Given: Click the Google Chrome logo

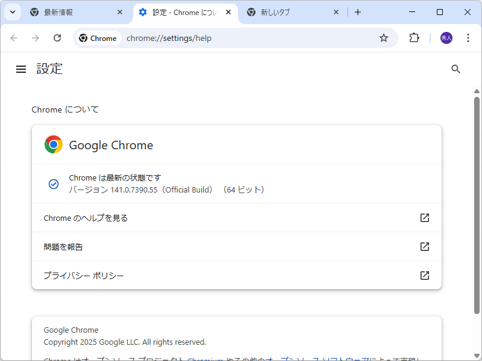Looking at the screenshot, I should click(53, 144).
